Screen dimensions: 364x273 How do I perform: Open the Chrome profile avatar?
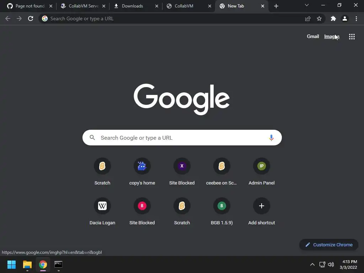[345, 18]
